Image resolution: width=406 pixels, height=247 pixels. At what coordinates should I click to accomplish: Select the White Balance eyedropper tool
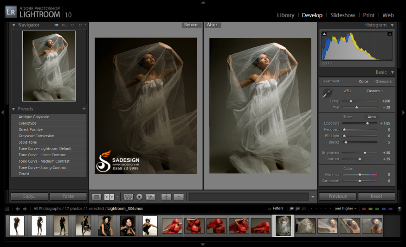point(327,93)
